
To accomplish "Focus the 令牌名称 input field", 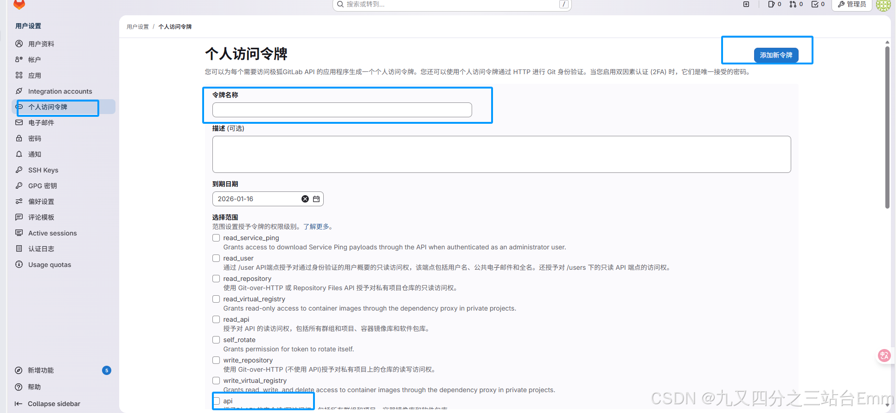I will (342, 110).
